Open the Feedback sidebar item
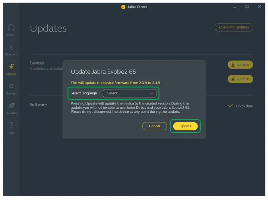 coord(11,109)
